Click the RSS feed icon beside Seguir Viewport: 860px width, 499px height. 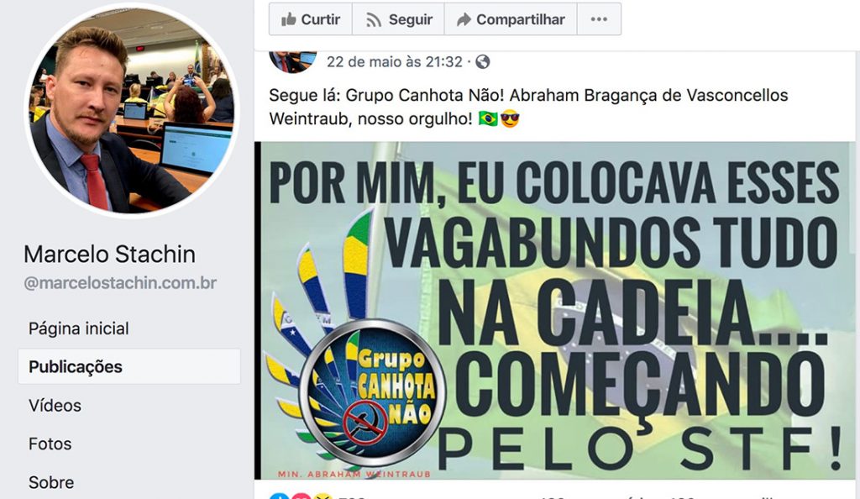374,20
